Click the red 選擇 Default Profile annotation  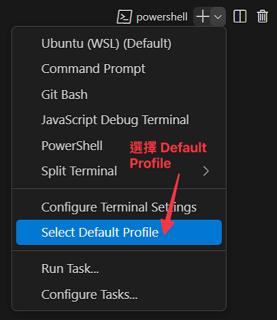pyautogui.click(x=168, y=155)
